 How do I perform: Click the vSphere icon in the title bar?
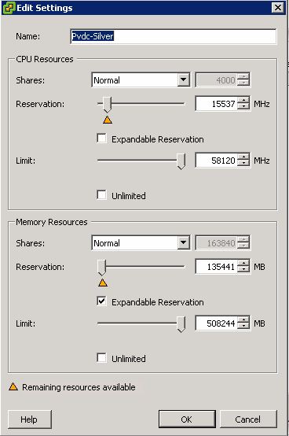click(x=9, y=8)
